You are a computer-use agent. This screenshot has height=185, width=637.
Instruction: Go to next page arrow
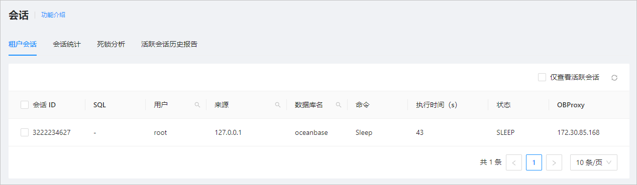coord(554,162)
